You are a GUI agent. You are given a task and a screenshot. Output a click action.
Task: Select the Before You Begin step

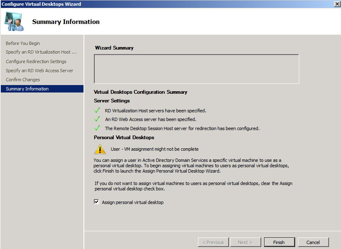click(23, 43)
